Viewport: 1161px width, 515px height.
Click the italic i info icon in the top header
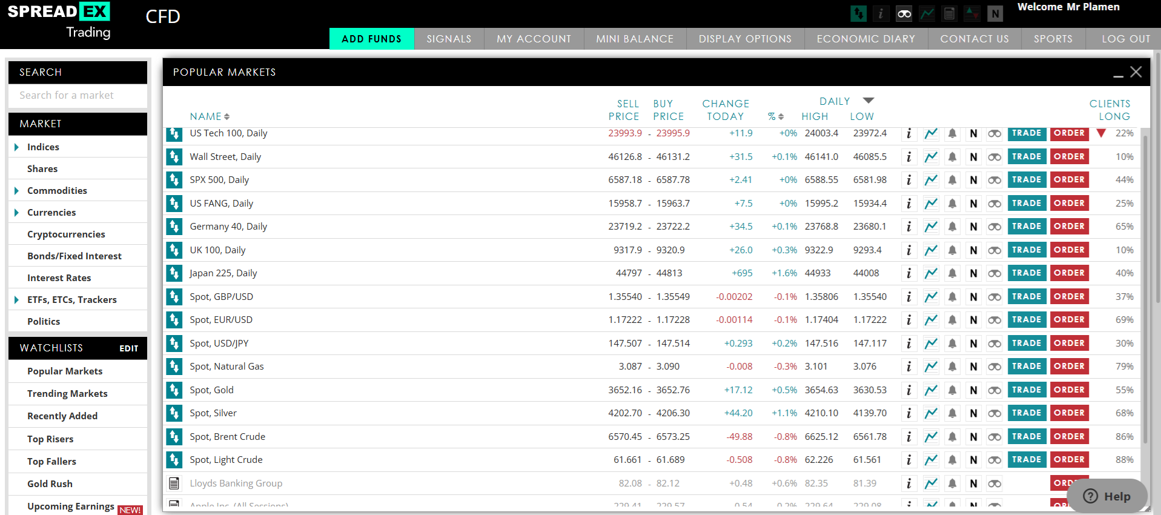click(881, 13)
